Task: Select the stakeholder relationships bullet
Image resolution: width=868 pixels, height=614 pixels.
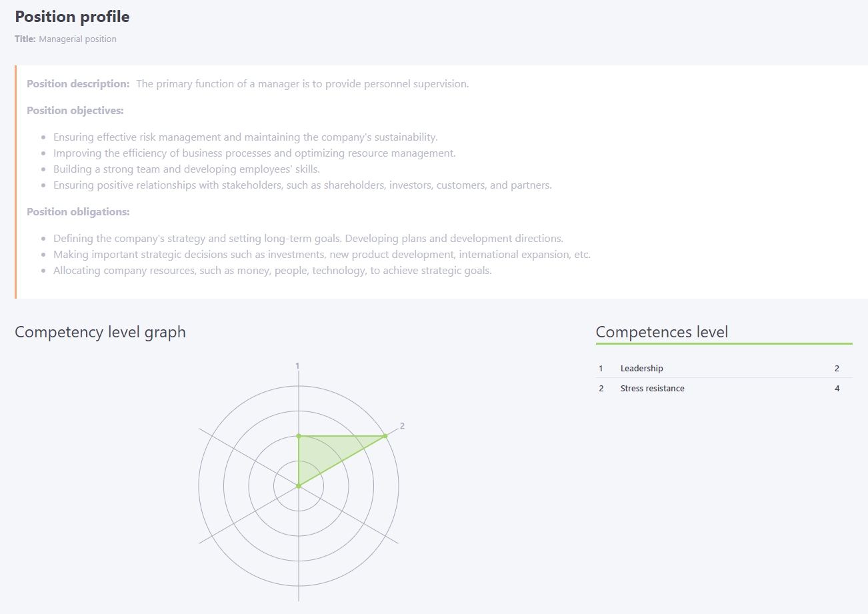Action: click(303, 185)
